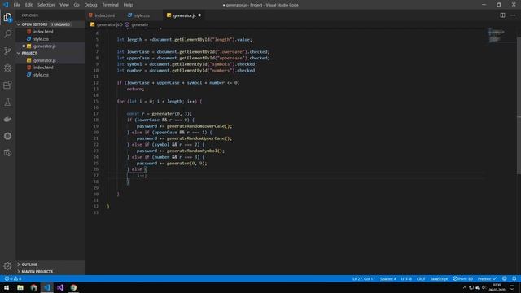Open File Explorer from taskbar

20,287
